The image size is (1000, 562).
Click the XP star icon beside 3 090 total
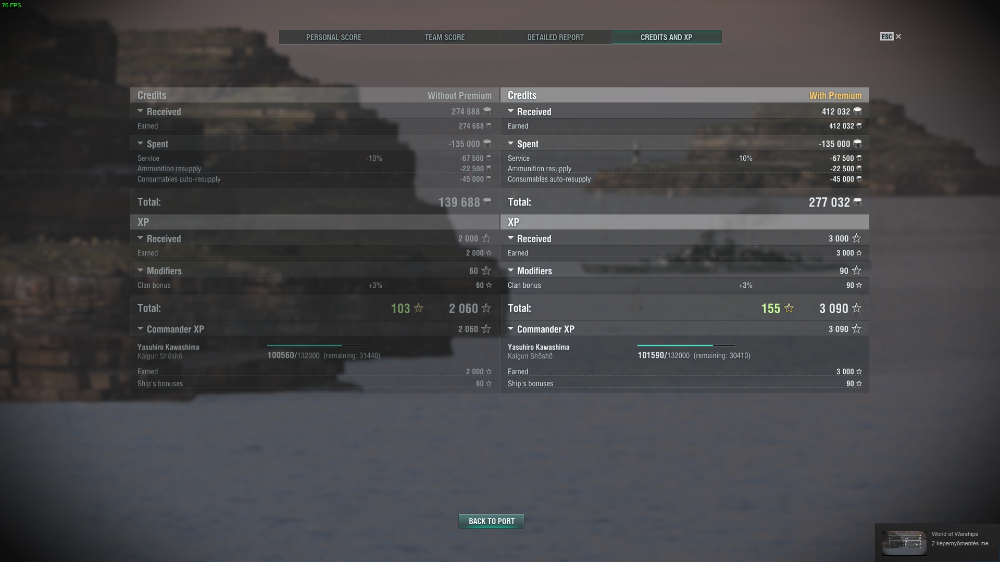point(856,308)
